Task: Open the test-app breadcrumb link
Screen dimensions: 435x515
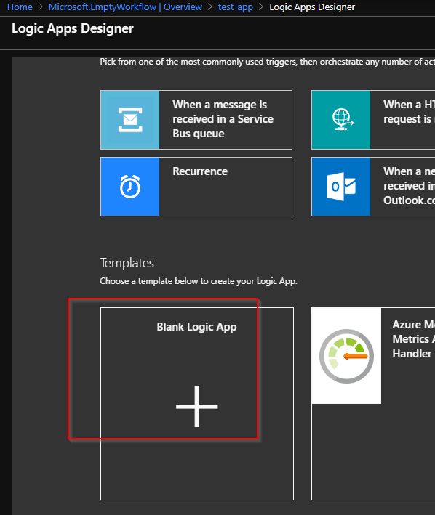Action: pos(236,7)
